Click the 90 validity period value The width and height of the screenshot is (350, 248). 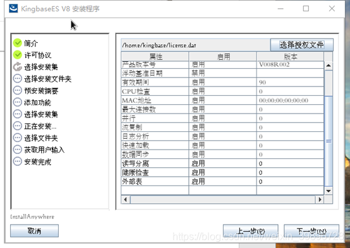(262, 82)
